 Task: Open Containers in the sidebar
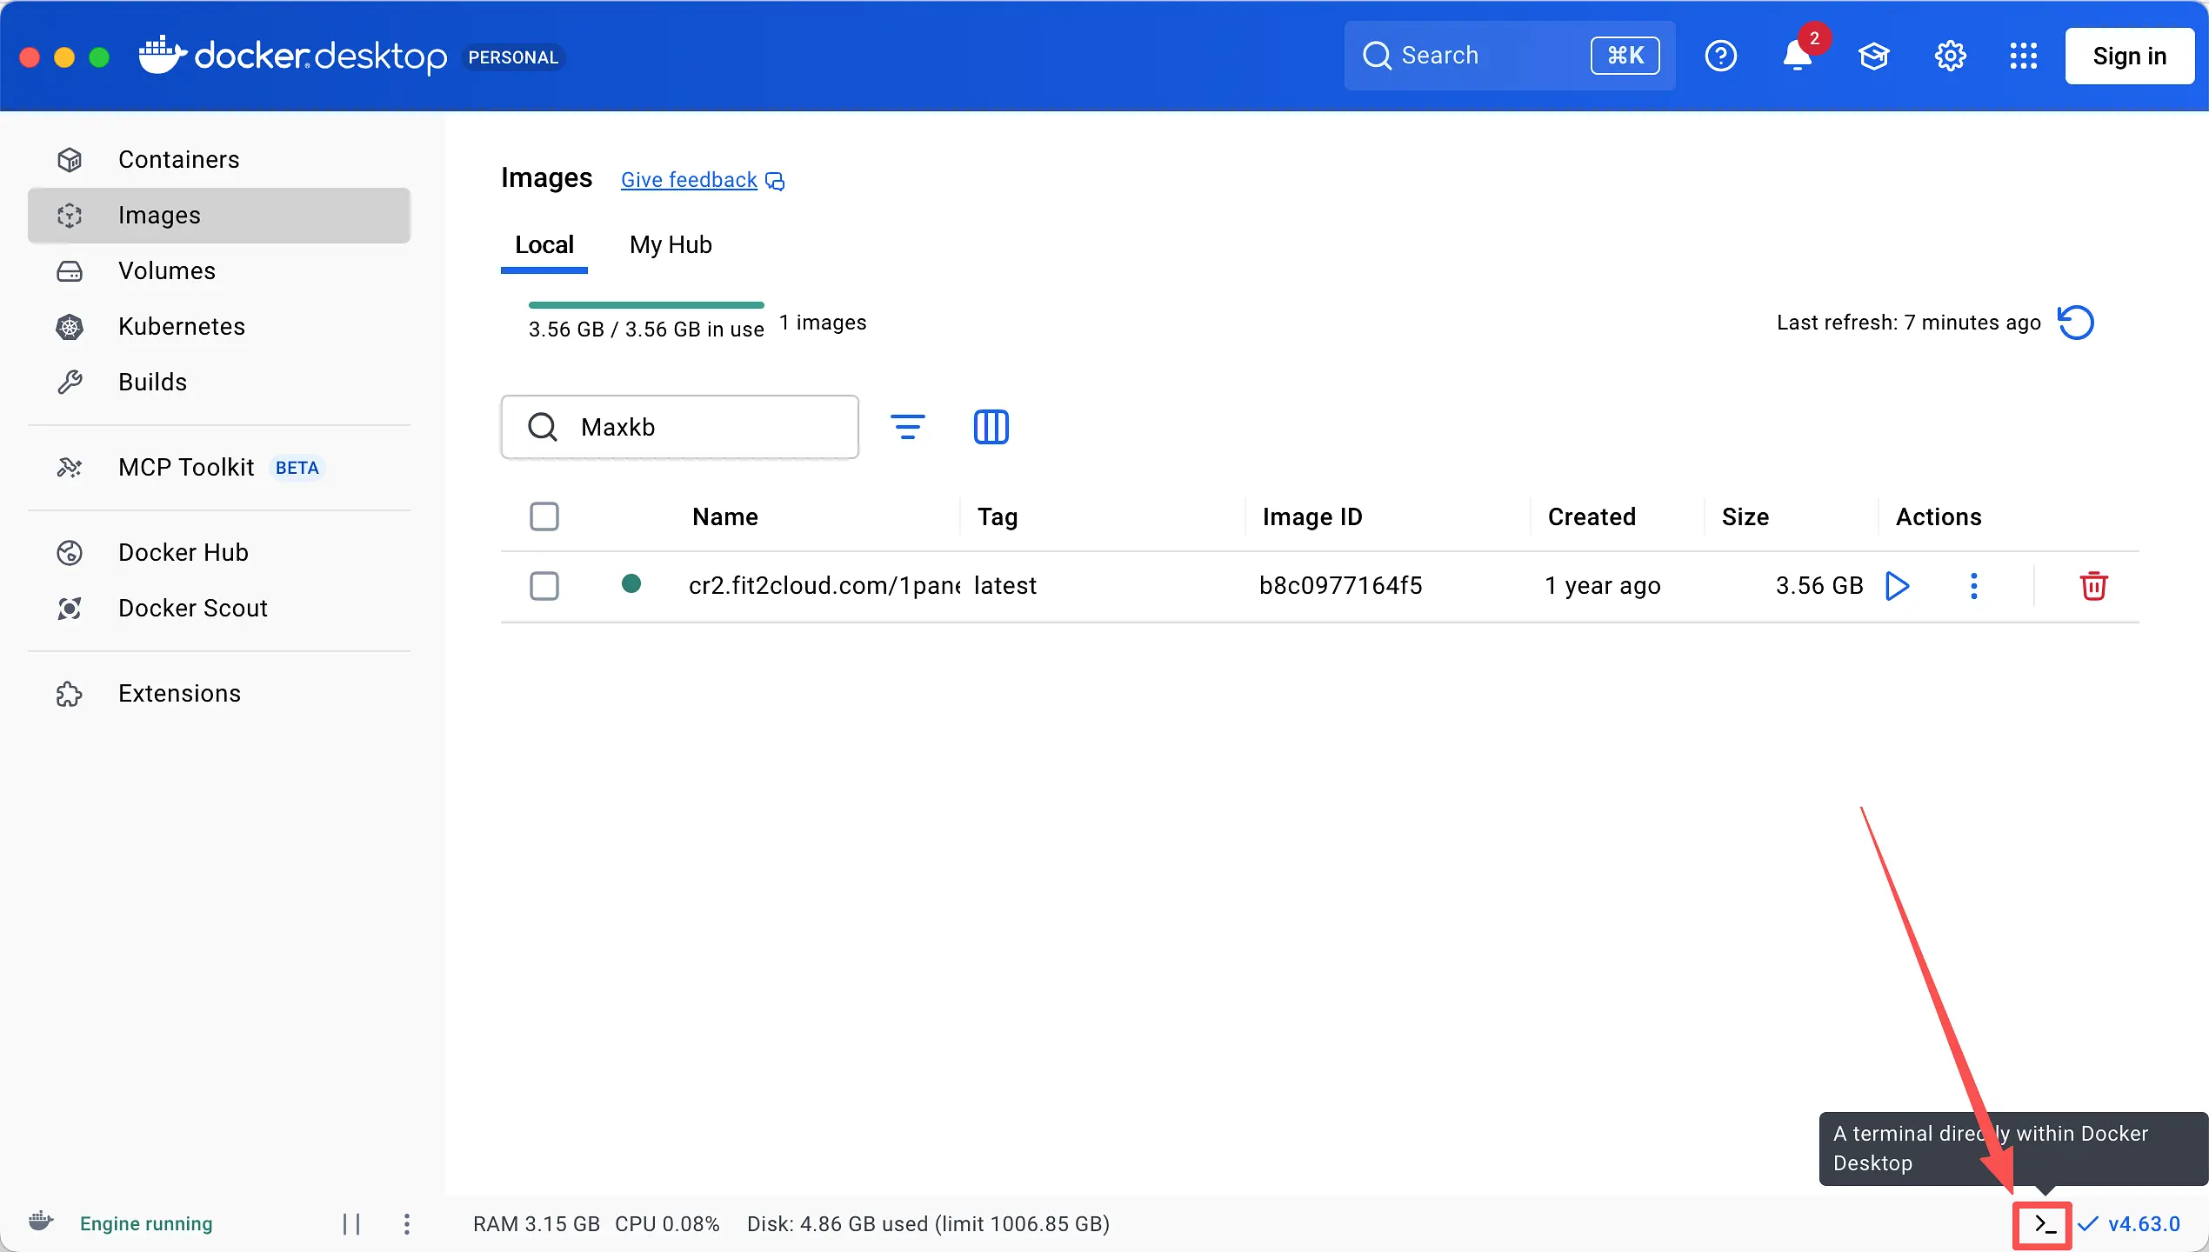(178, 160)
